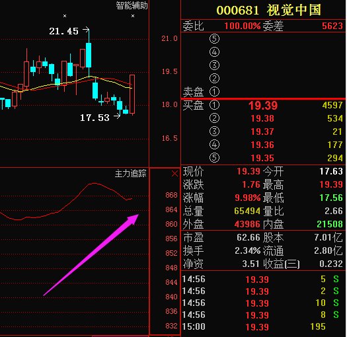Click buy level 4 price 19.36
The image size is (347, 337).
262,145
